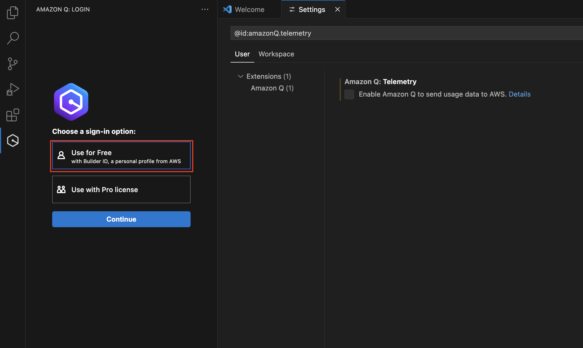Viewport: 583px width, 348px height.
Task: Open the Explorer view in activity bar
Action: click(x=13, y=13)
